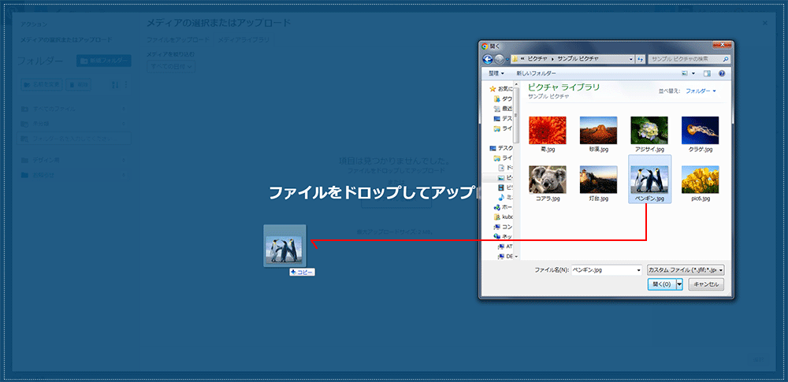Click the キャンセル cancel button

(x=707, y=284)
